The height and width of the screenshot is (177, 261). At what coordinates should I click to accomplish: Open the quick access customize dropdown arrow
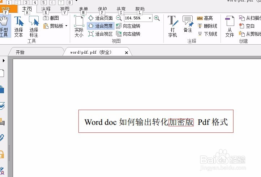76,1
